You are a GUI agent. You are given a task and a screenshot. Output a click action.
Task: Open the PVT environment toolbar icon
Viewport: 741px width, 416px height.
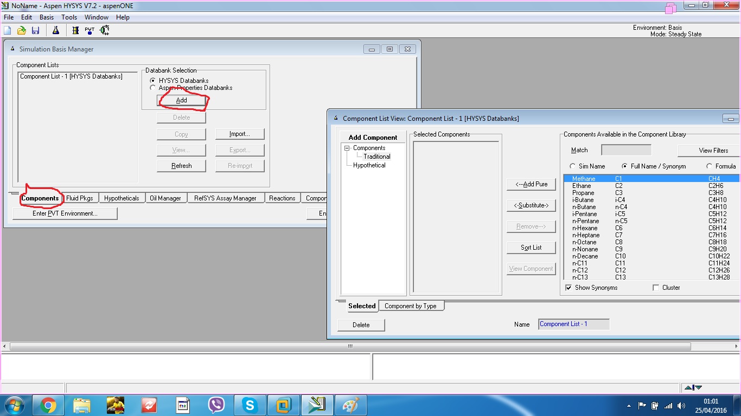click(x=88, y=30)
